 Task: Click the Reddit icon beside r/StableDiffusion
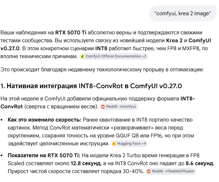[x=149, y=171]
